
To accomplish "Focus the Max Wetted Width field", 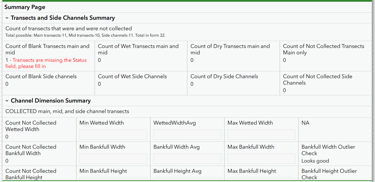I will (261, 135).
